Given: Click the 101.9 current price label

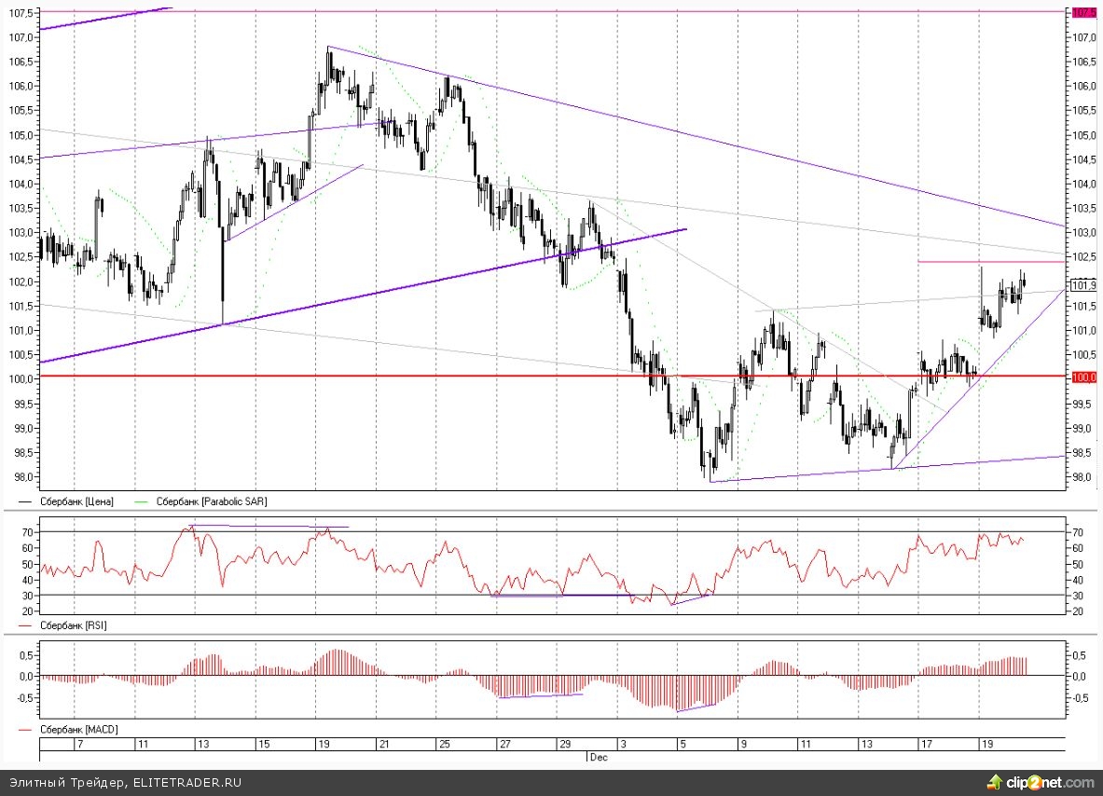Looking at the screenshot, I should (1083, 285).
